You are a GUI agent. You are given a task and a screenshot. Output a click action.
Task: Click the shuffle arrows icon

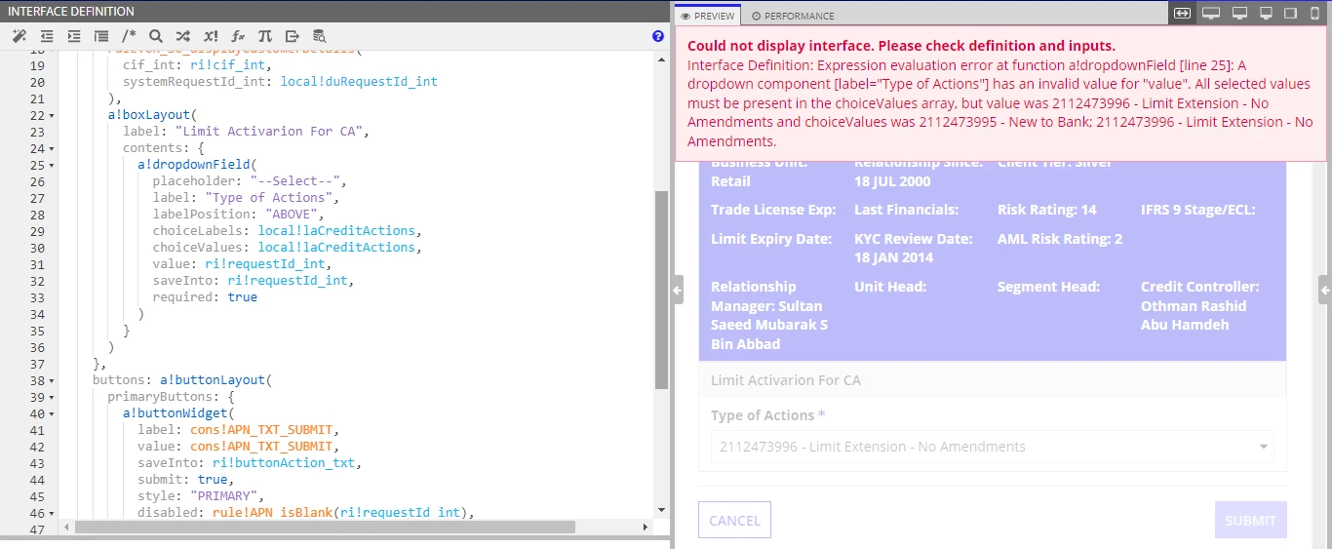pyautogui.click(x=183, y=36)
